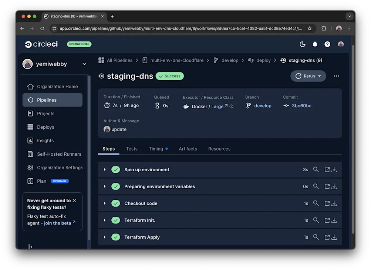Toggle dark mode with the moon icon
This screenshot has height=270, width=371.
click(303, 44)
